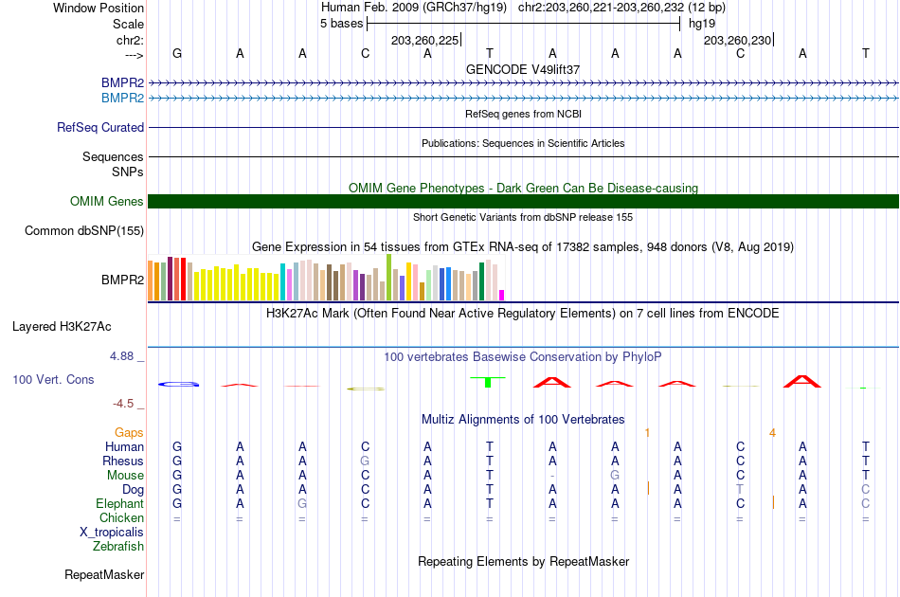Image resolution: width=900 pixels, height=597 pixels.
Task: Click the light blue BMPR2 GENCODE track label
Action: tap(122, 98)
